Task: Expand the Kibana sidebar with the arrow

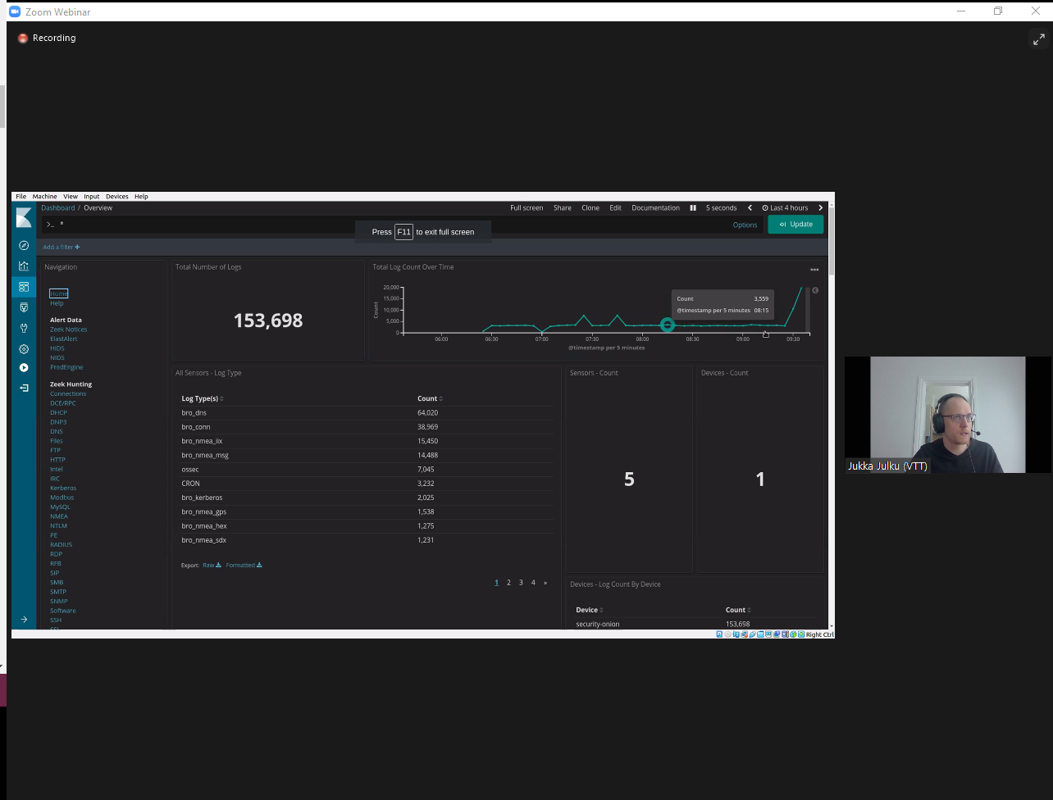Action: (x=24, y=620)
